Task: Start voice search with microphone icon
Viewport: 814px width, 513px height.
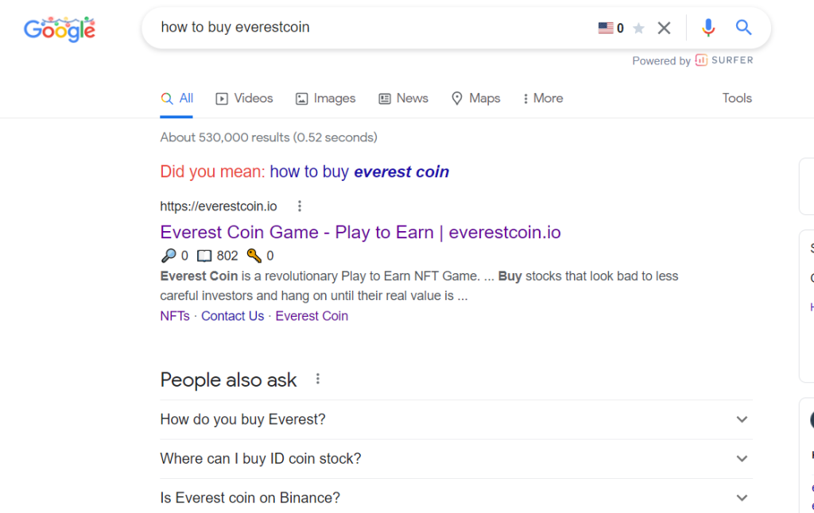Action: 708,28
